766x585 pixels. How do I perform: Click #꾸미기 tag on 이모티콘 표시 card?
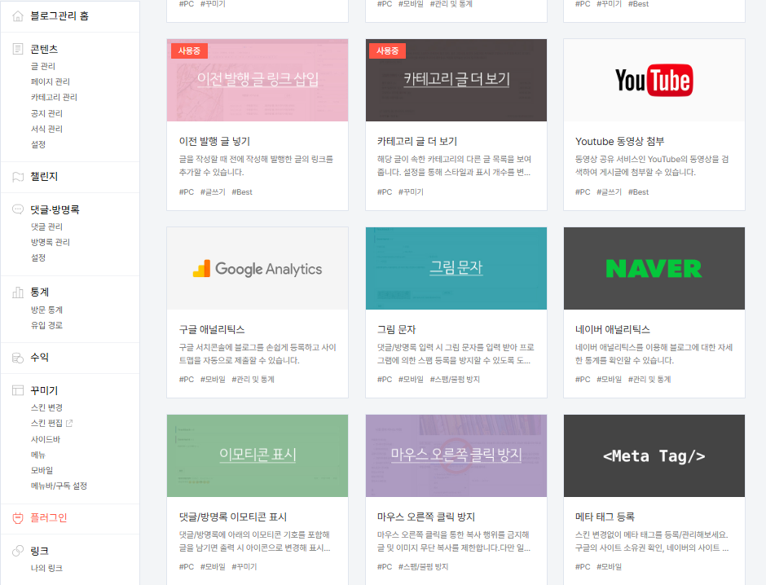[x=244, y=567]
